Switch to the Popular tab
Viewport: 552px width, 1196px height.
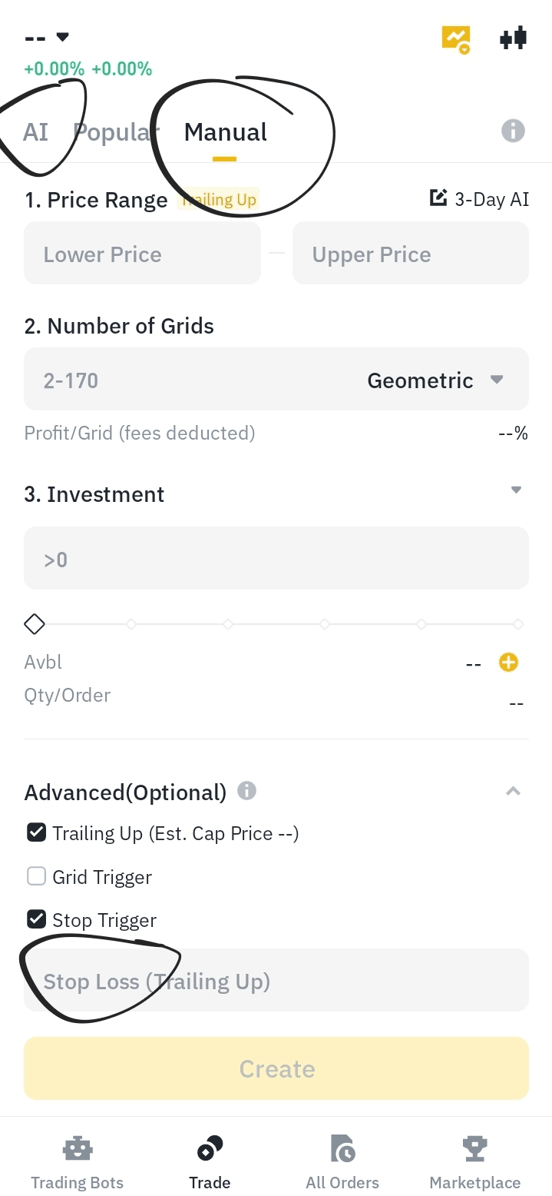[115, 132]
